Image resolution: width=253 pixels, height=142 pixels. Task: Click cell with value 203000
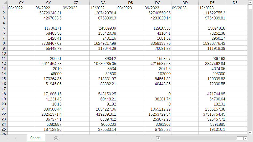(212, 74)
